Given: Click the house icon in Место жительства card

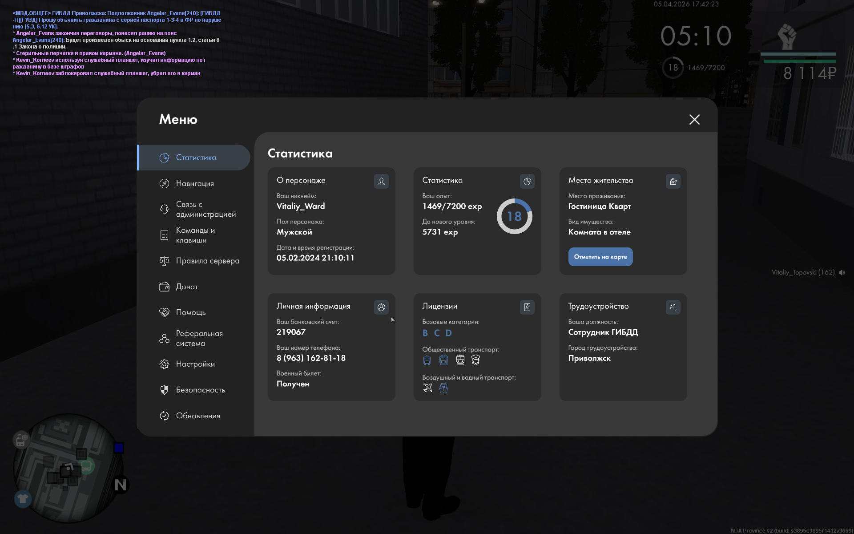Looking at the screenshot, I should (673, 181).
